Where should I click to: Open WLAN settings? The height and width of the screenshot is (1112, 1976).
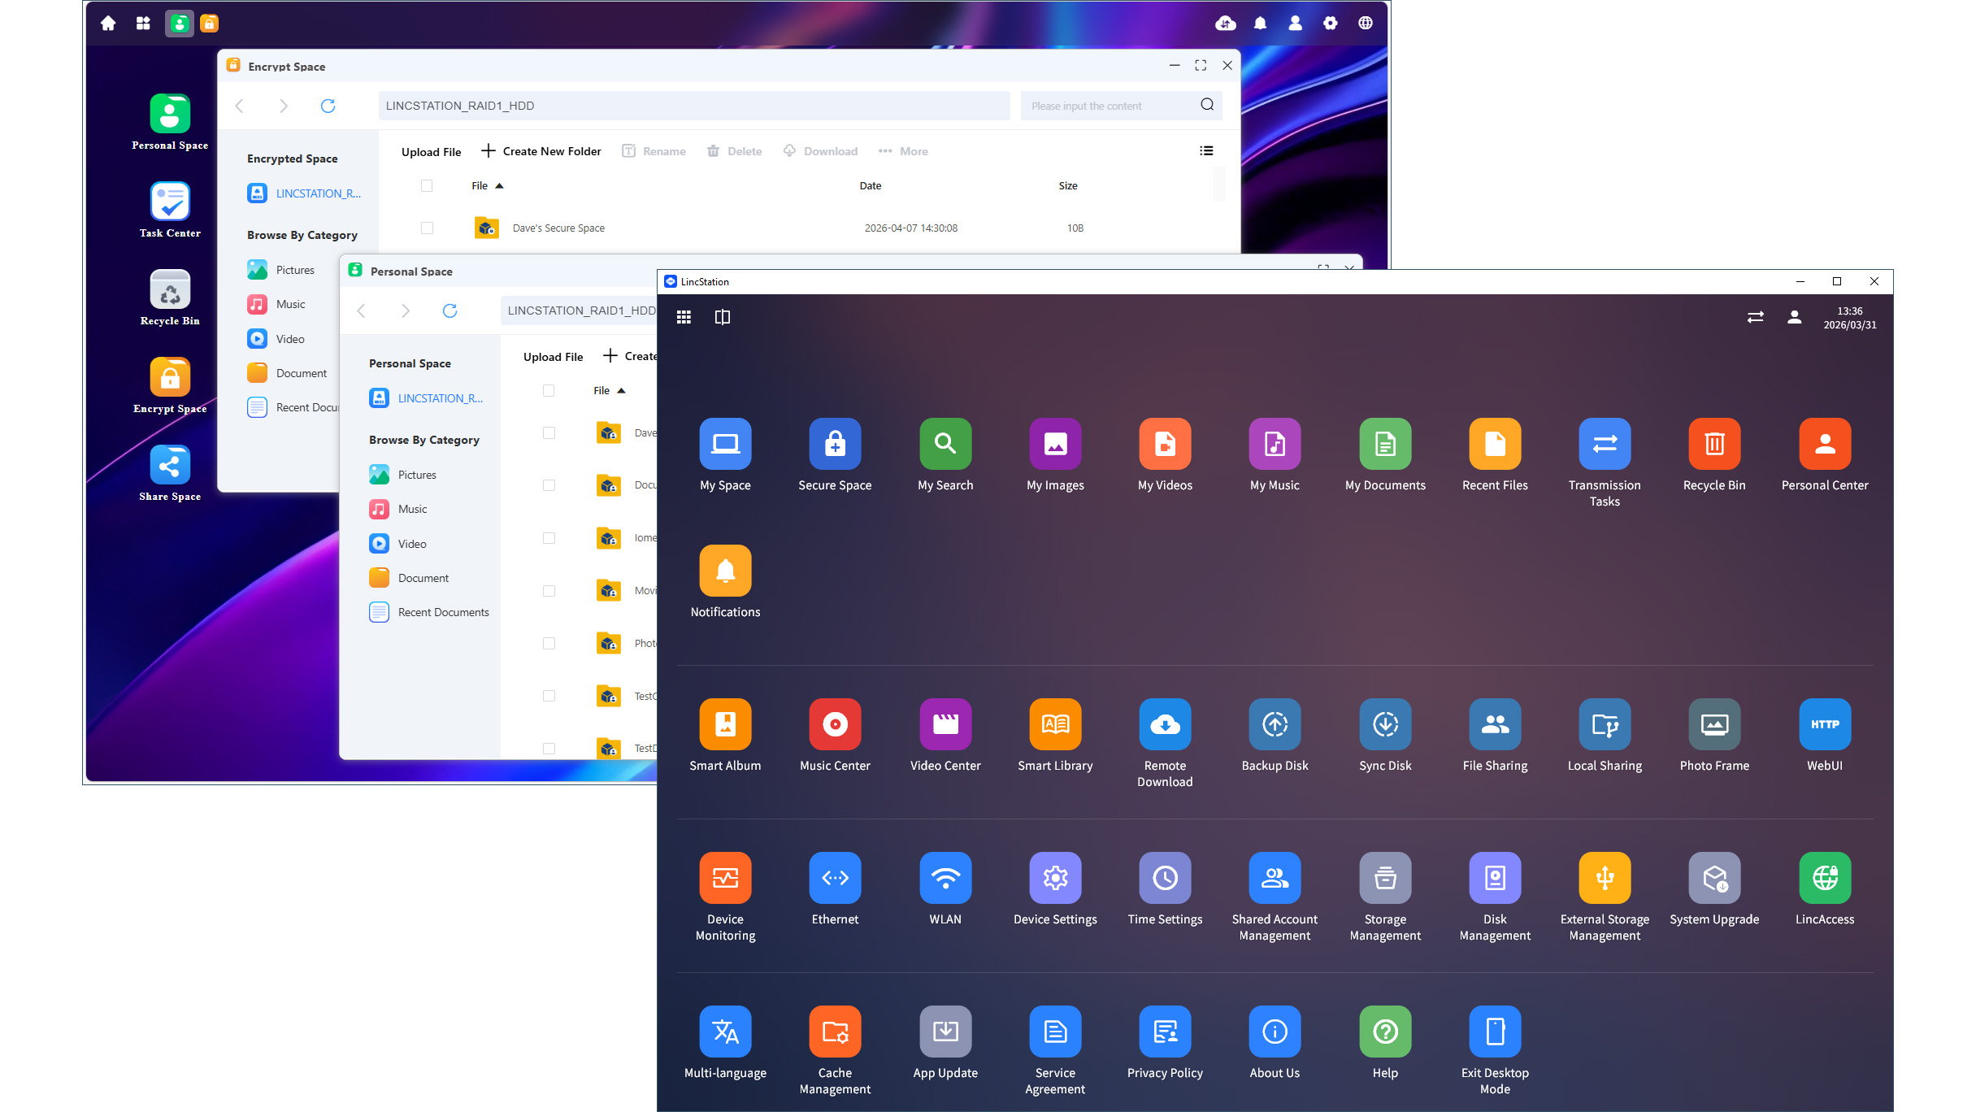pyautogui.click(x=945, y=878)
